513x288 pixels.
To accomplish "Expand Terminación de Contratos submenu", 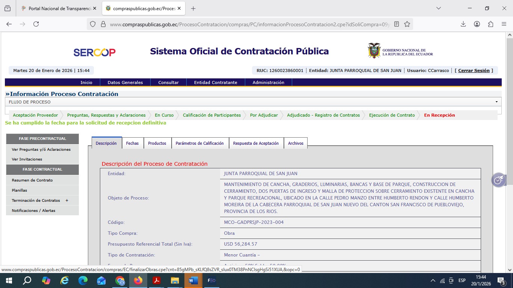I will coord(67,201).
